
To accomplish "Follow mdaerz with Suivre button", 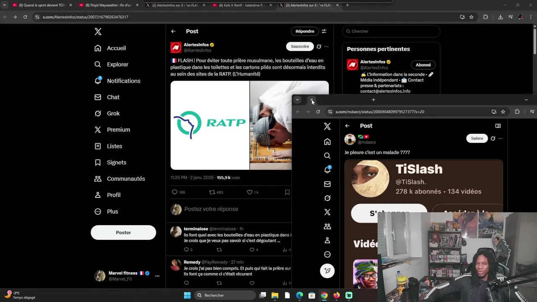I will [x=477, y=138].
